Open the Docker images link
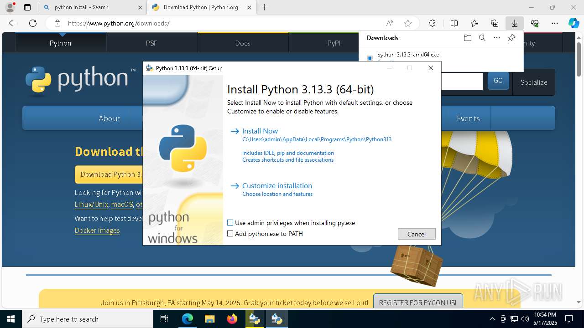Screen dimensions: 584x328 pos(97,231)
